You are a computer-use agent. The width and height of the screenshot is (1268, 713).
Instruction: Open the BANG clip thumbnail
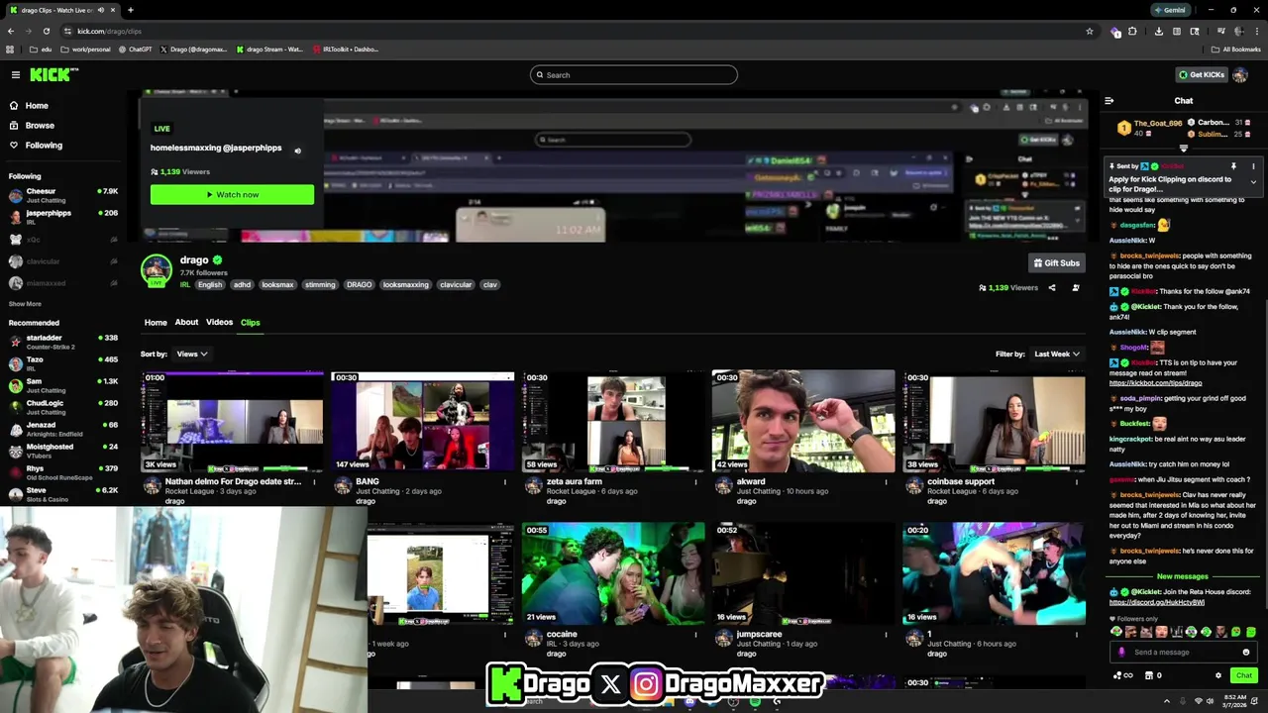(x=423, y=422)
